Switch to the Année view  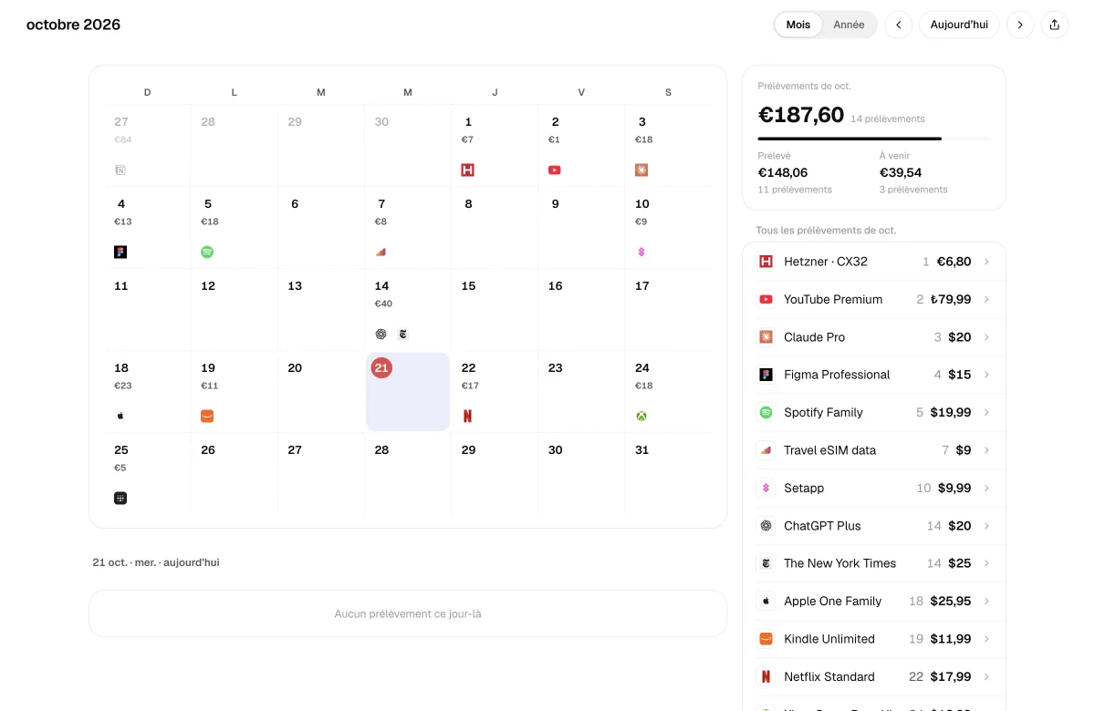coord(849,25)
